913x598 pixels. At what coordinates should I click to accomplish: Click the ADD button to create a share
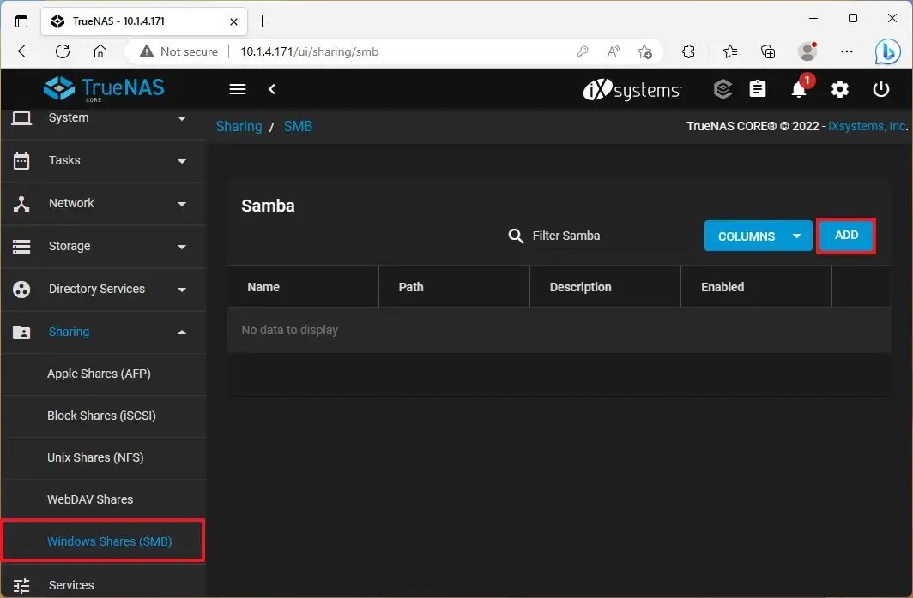pos(846,235)
